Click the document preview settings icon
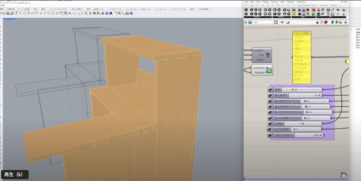 tap(340, 22)
